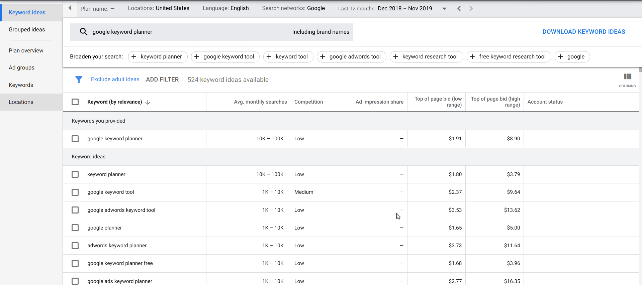Screen dimensions: 642x285
Task: Click 'Including brand names' option
Action: [x=320, y=32]
